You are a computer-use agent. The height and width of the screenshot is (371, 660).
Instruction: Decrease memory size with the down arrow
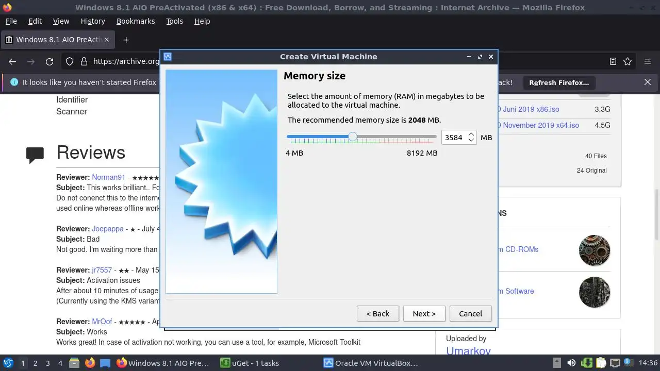coord(471,140)
